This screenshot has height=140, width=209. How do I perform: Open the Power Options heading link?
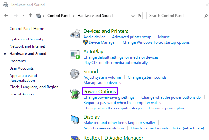[100, 92]
